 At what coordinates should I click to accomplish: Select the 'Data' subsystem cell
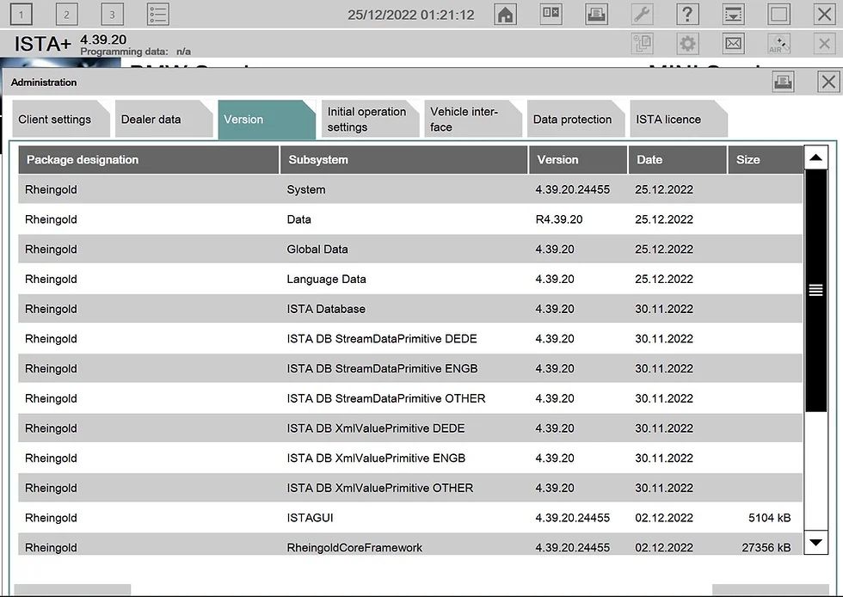[299, 219]
